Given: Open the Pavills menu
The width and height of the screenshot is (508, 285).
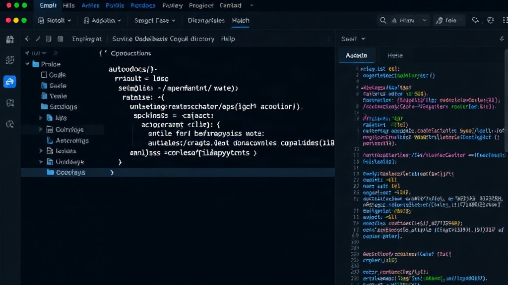Looking at the screenshot, I should 115,5.
